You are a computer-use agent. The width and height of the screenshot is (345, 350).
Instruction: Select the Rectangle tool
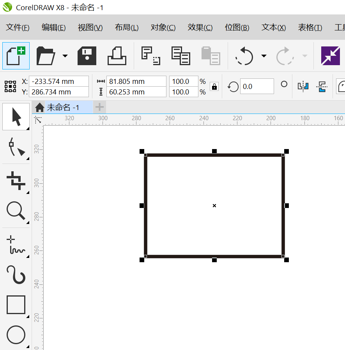pyautogui.click(x=16, y=305)
